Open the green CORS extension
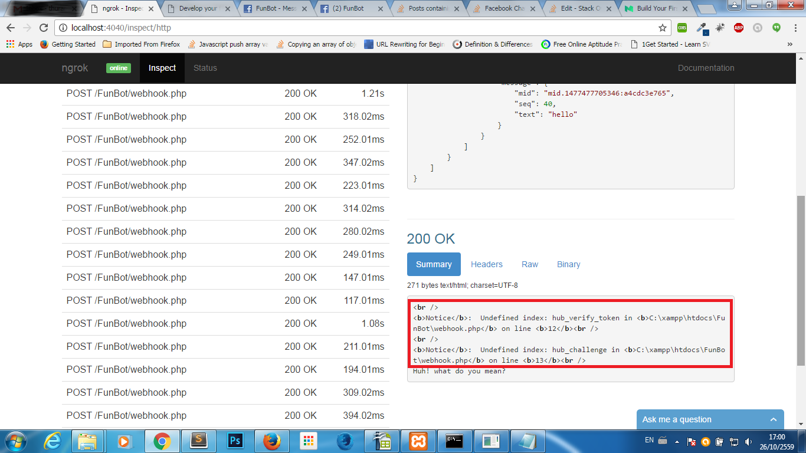This screenshot has width=806, height=453. pyautogui.click(x=682, y=28)
